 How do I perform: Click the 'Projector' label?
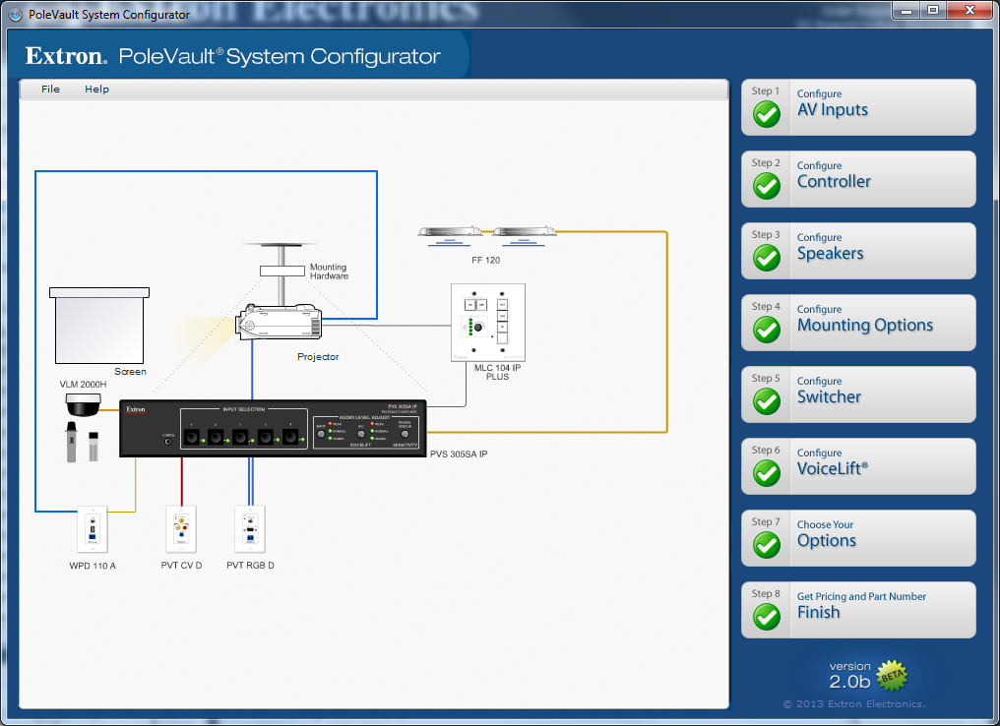[318, 357]
